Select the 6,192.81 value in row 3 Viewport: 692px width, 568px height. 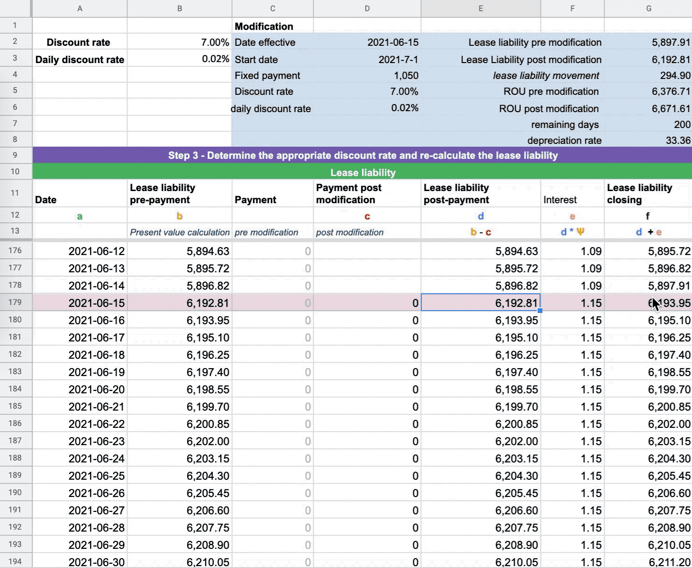click(648, 59)
